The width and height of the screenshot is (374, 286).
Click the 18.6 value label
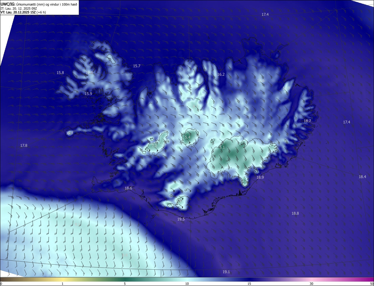pos(128,188)
